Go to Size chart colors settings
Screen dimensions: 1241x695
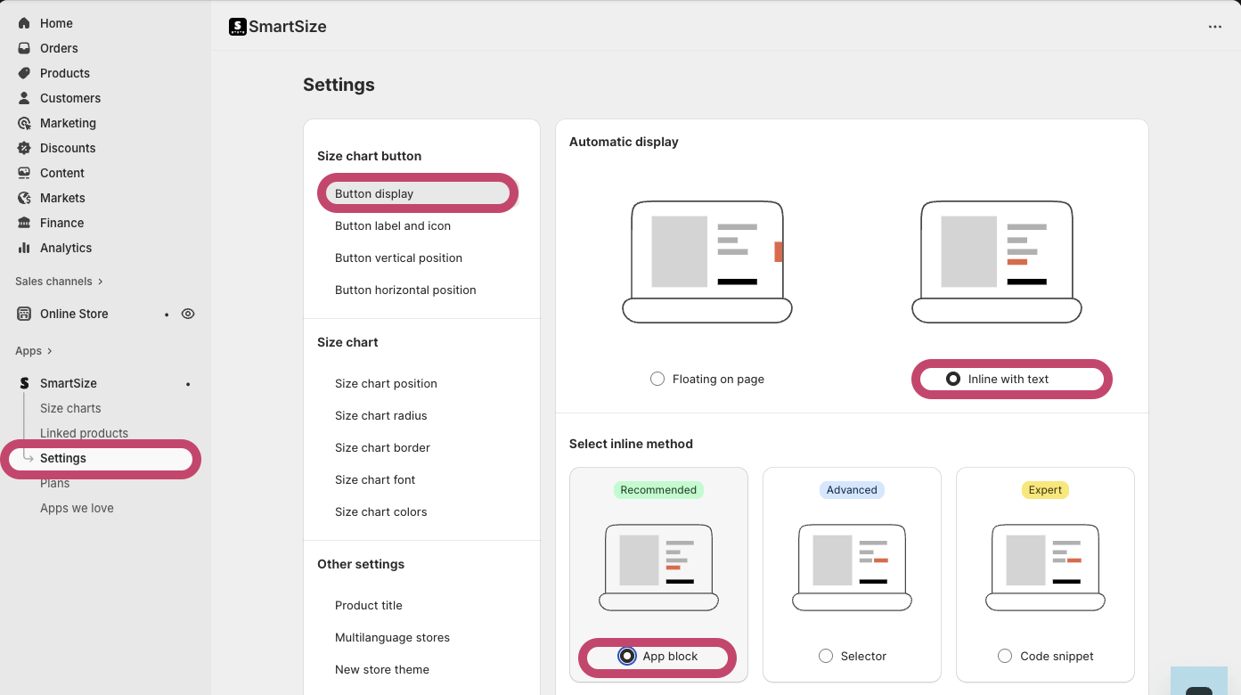click(x=380, y=511)
